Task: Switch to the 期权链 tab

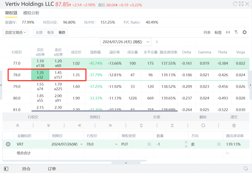Action: (11, 13)
